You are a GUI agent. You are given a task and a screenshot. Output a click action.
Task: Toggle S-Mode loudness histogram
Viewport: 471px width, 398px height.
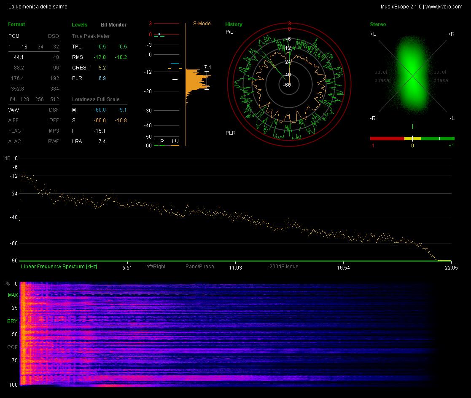(202, 24)
